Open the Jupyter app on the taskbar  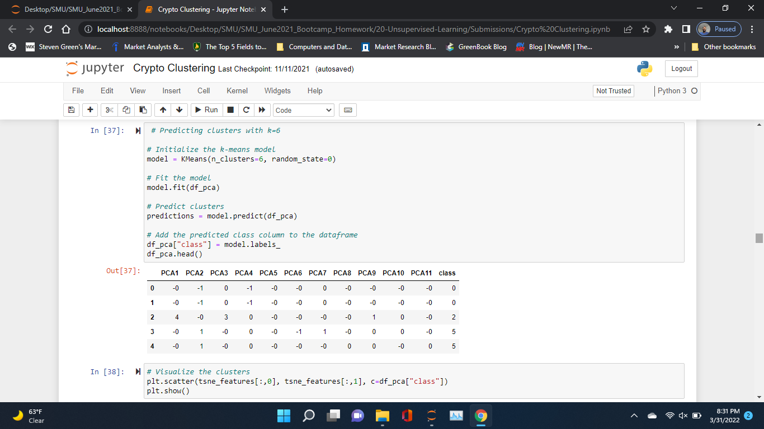click(x=432, y=416)
